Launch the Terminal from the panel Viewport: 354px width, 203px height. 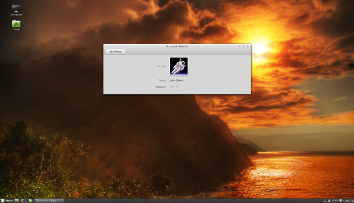pyautogui.click(x=27, y=201)
